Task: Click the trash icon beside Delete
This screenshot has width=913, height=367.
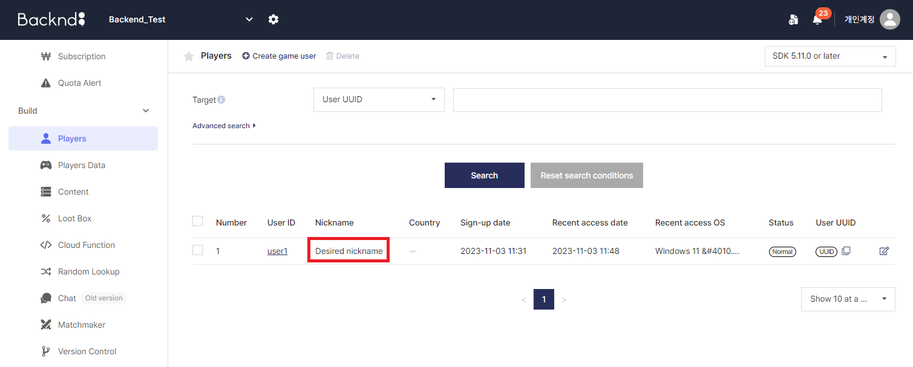Action: coord(330,56)
